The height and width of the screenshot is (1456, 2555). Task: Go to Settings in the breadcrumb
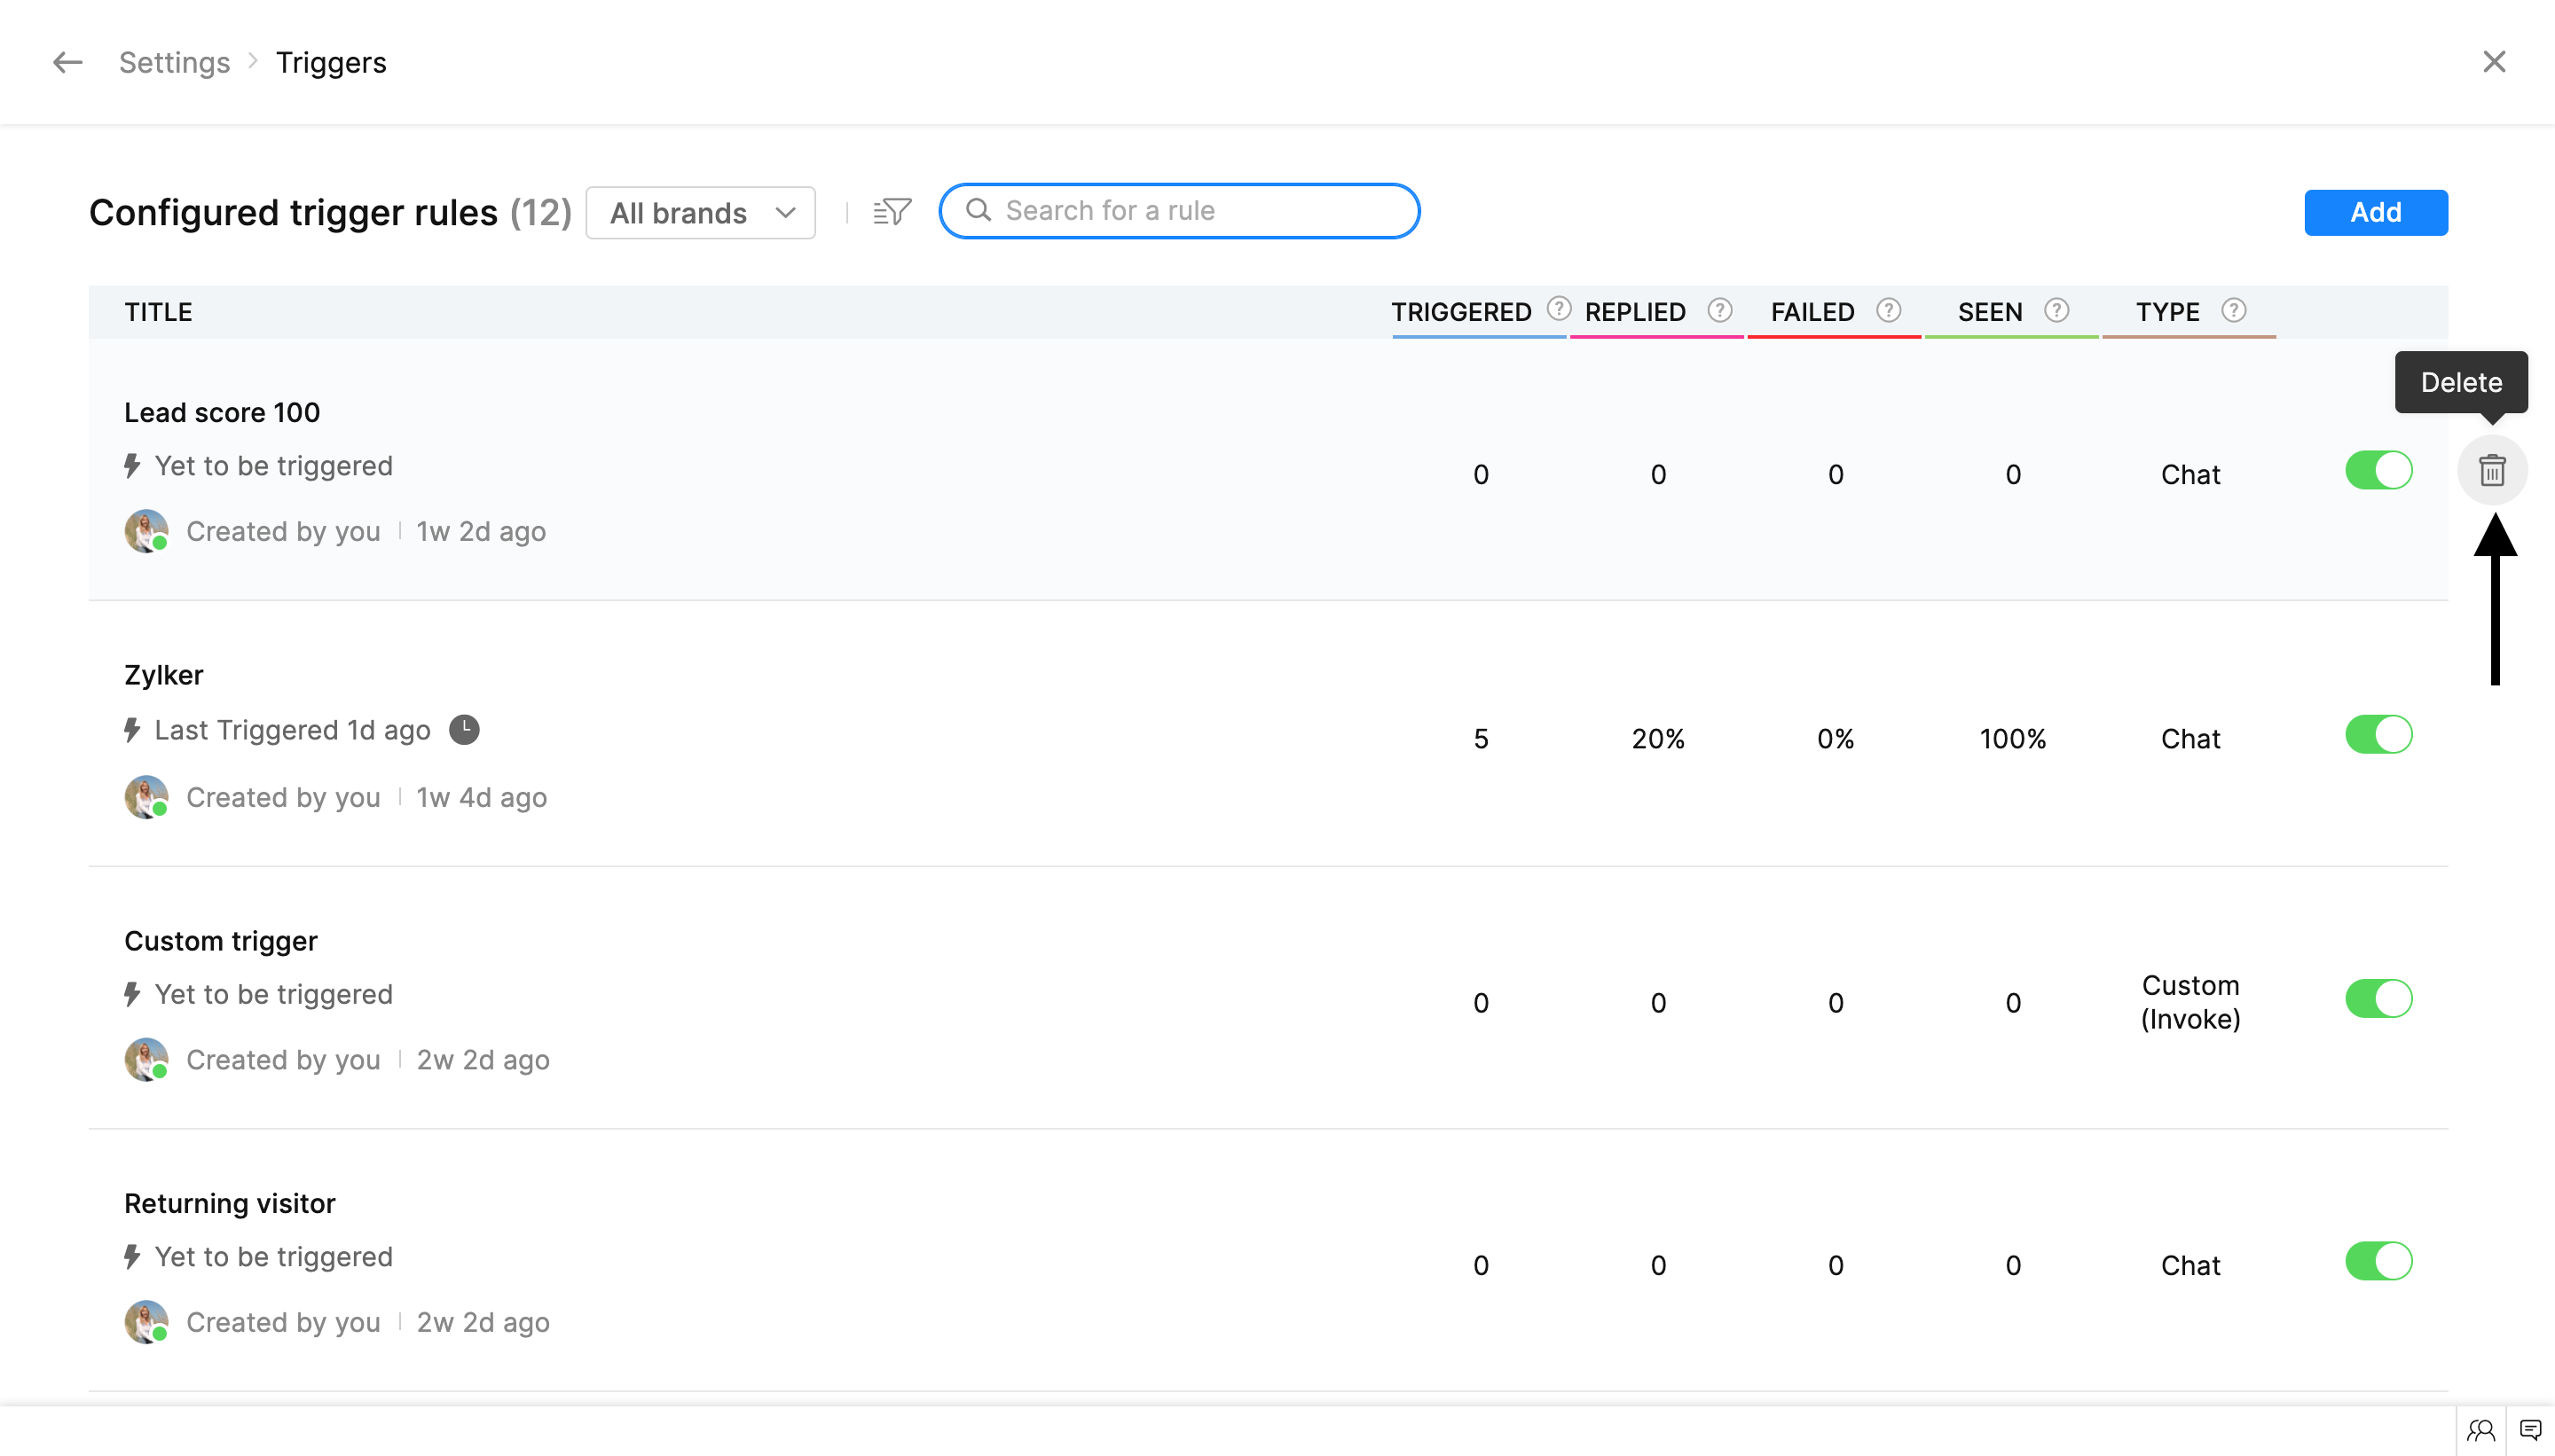[x=174, y=62]
